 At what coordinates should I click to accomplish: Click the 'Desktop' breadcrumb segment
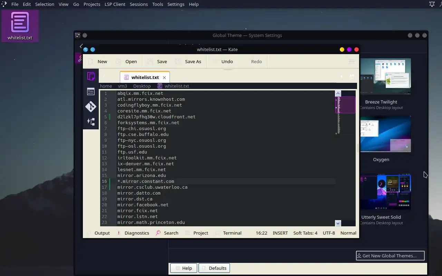pos(142,86)
